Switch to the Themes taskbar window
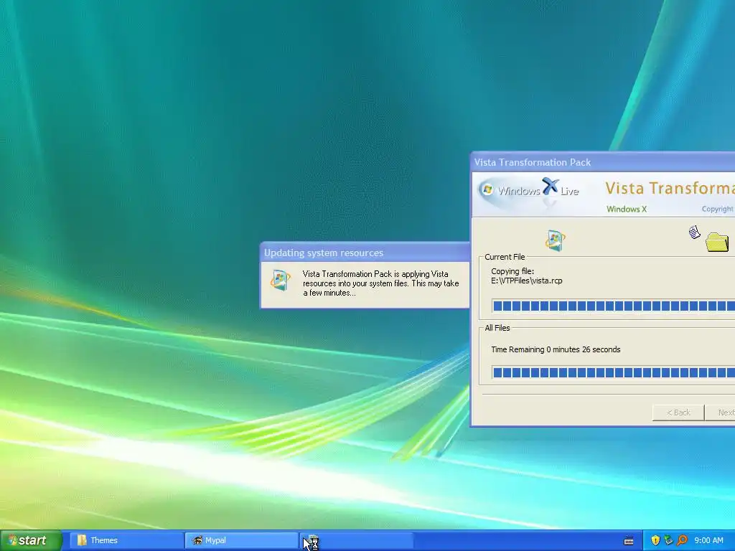The image size is (735, 551). (126, 540)
